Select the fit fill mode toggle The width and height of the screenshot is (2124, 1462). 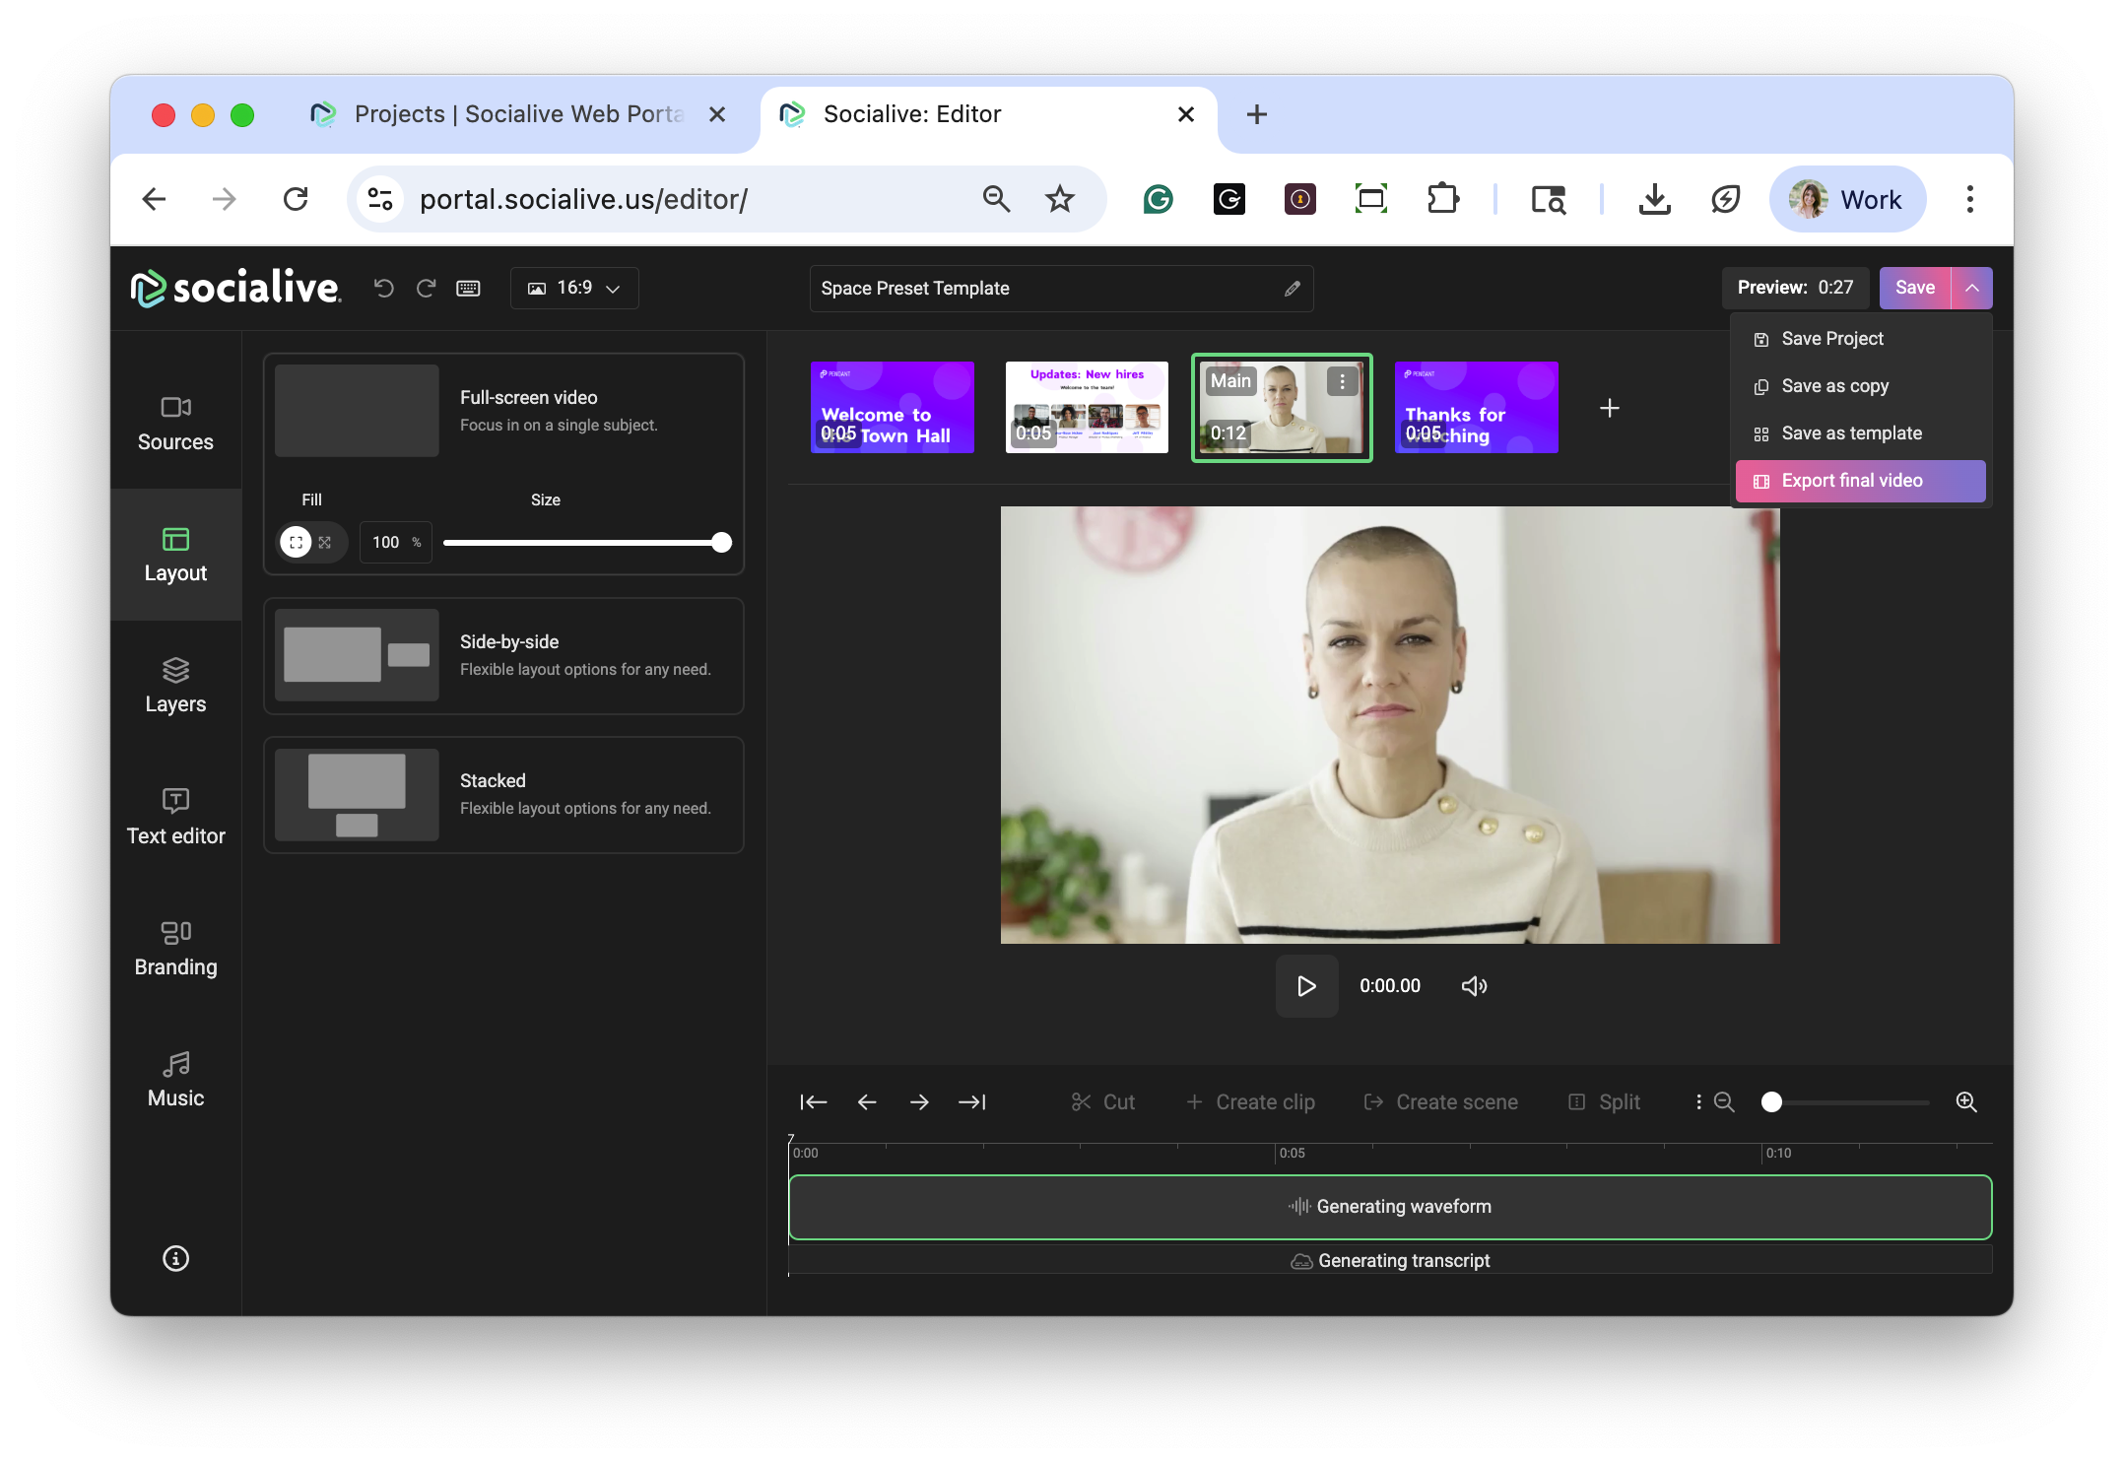(x=296, y=542)
